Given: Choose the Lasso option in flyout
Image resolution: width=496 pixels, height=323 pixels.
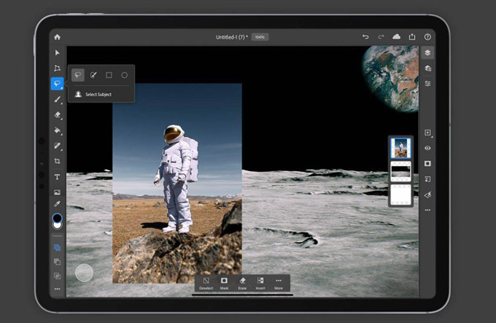Looking at the screenshot, I should [78, 75].
